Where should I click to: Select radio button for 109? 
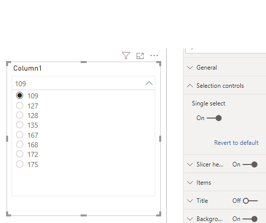click(x=20, y=95)
